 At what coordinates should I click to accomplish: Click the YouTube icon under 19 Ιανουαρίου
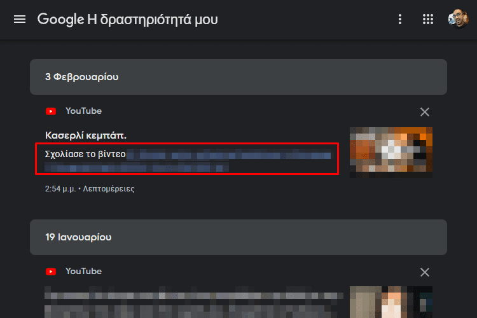[x=51, y=272]
